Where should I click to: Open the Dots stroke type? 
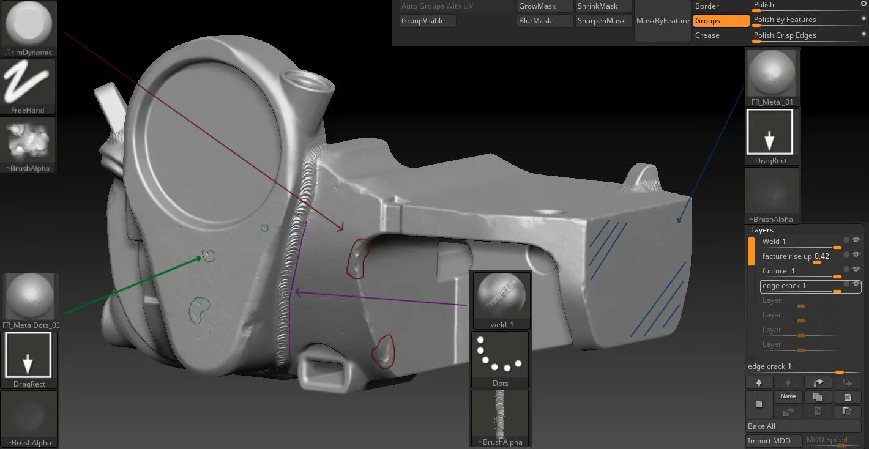tap(501, 360)
